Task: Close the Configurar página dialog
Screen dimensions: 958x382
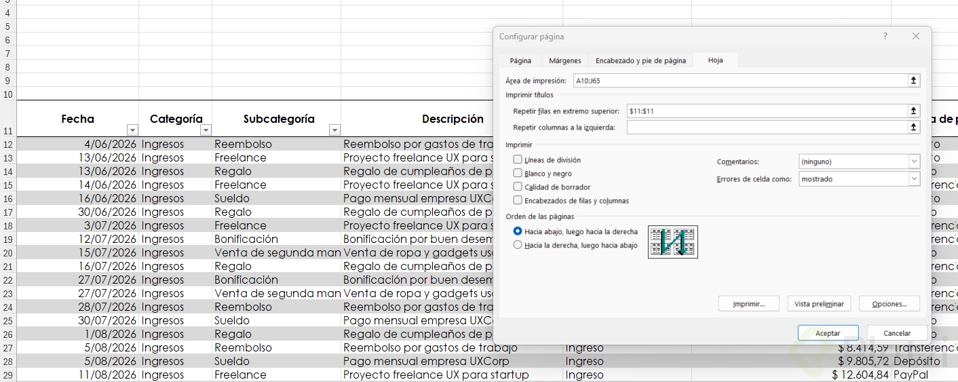Action: 916,37
